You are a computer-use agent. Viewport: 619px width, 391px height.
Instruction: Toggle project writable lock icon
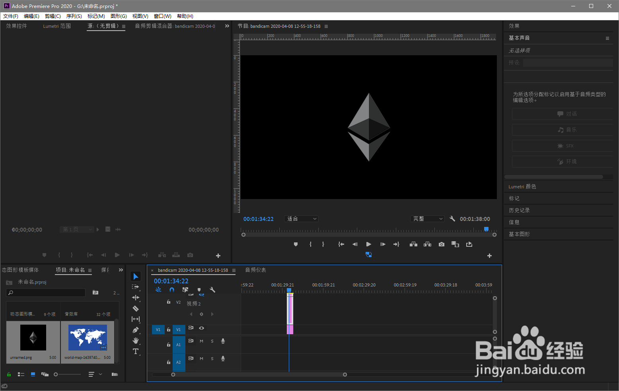tap(9, 374)
